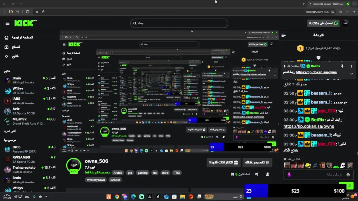This screenshot has height=201, width=358.
Task: Open the user profile avatar in header
Action: (x=345, y=23)
